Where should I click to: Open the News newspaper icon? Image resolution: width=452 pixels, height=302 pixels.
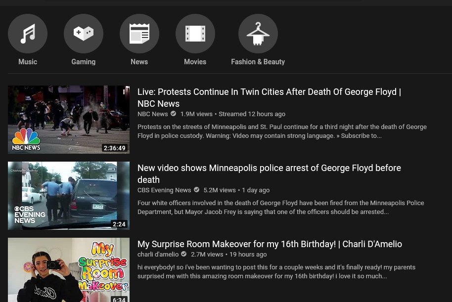point(139,34)
